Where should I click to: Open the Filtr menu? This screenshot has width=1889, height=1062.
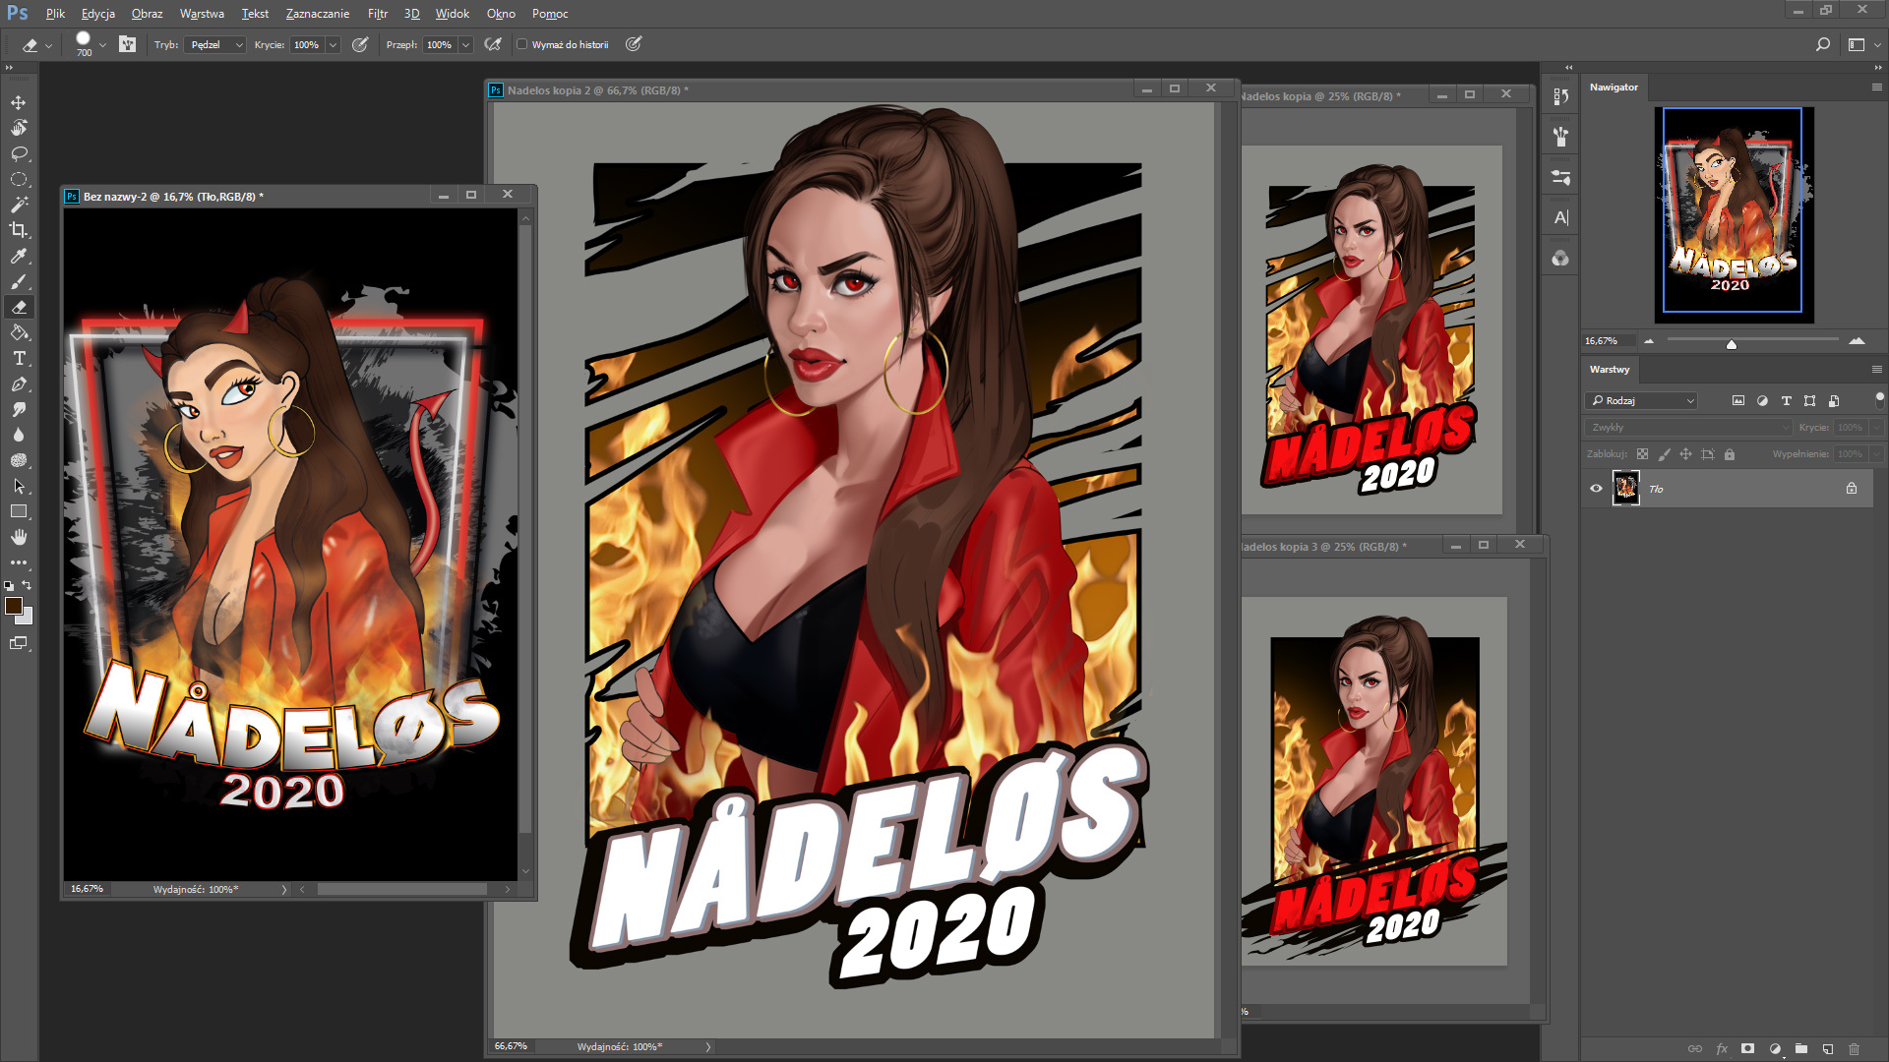click(x=377, y=14)
